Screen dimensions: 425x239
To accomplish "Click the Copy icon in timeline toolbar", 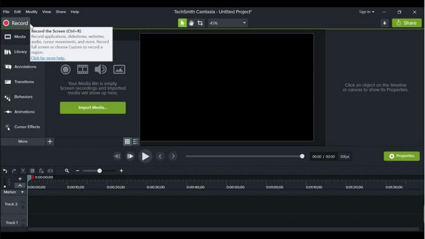I will pos(32,171).
